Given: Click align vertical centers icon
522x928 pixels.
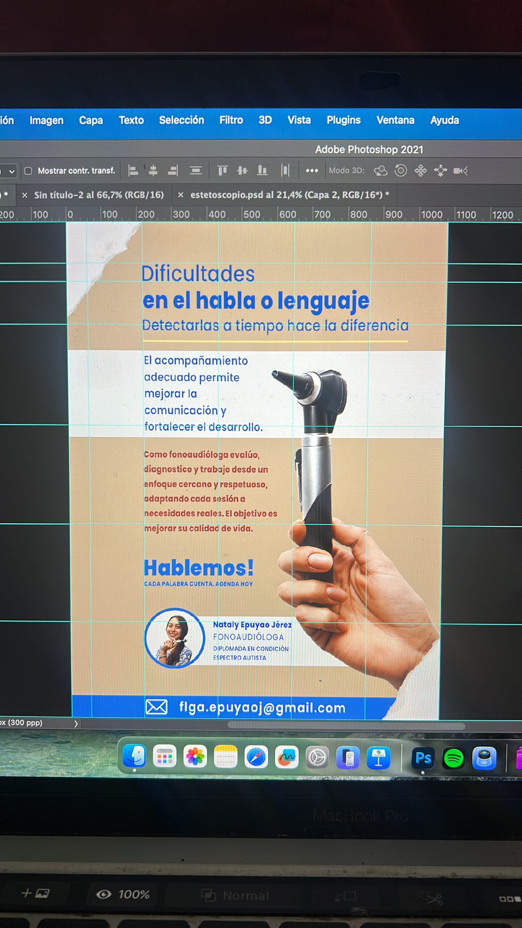Looking at the screenshot, I should coord(242,170).
